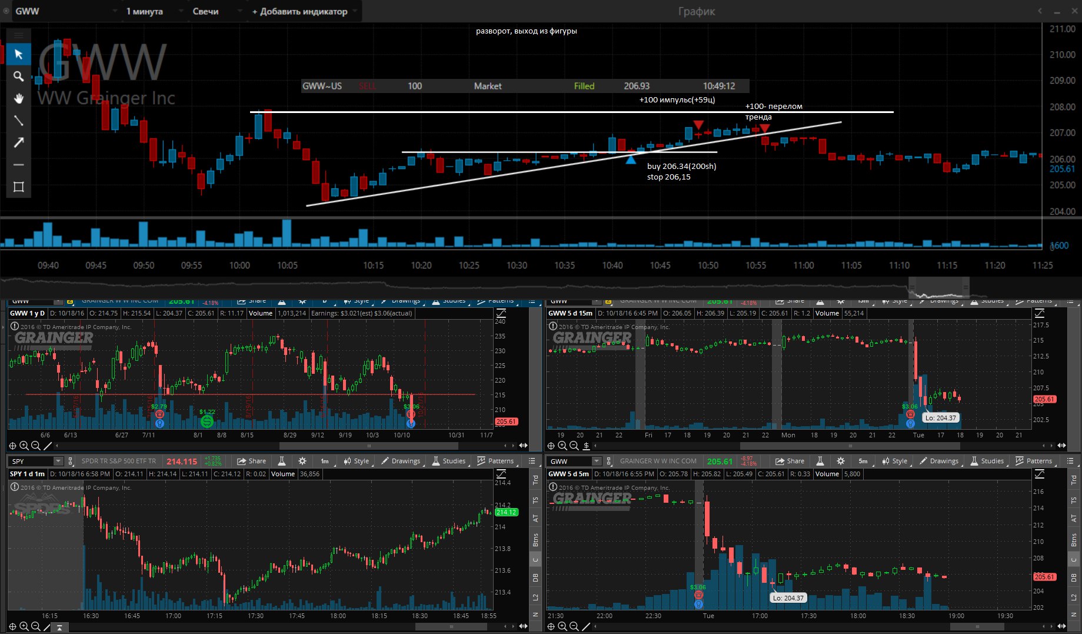Viewport: 1082px width, 634px height.
Task: Click crosshair pan icon under SPY chart
Action: tap(12, 627)
